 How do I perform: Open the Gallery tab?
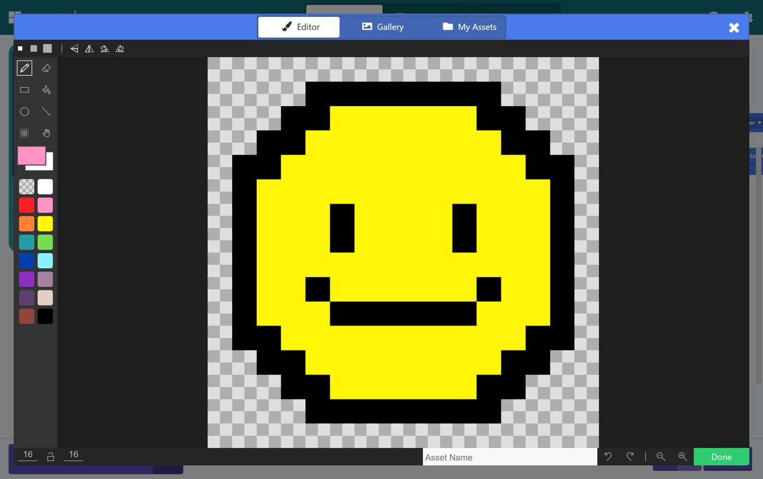pos(383,27)
